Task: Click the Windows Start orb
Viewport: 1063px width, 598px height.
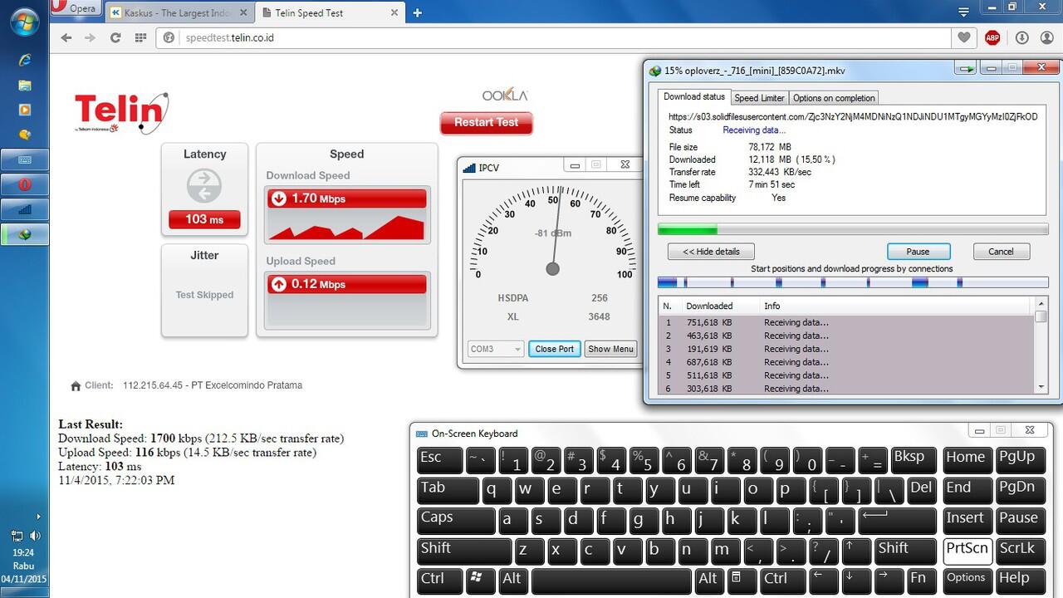Action: click(25, 23)
